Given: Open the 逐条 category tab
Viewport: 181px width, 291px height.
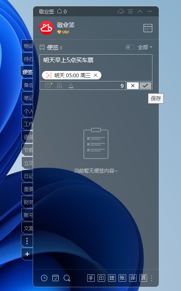Looking at the screenshot, I should pyautogui.click(x=27, y=137).
